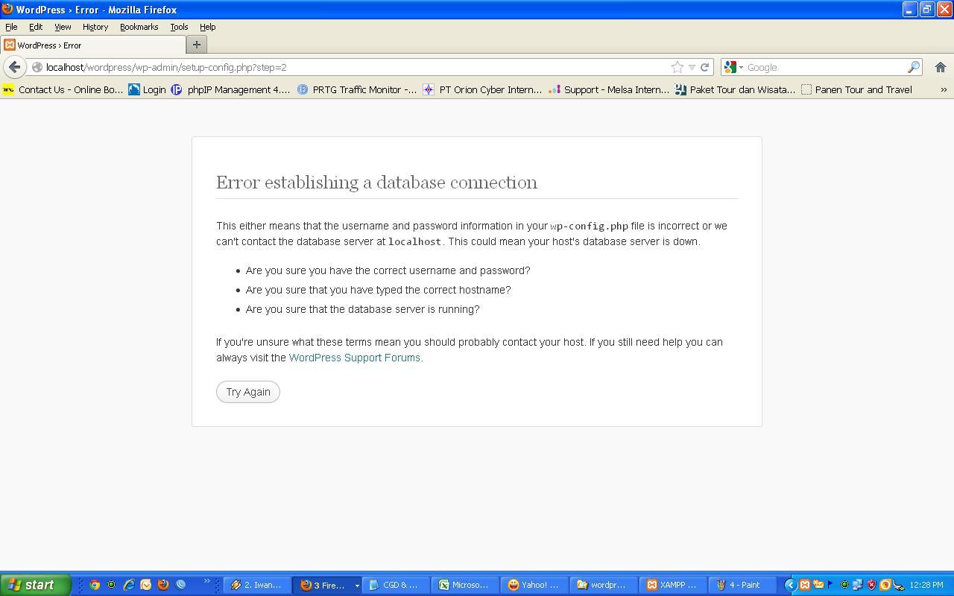Bookmark this page with the star icon
This screenshot has width=954, height=596.
pyautogui.click(x=677, y=67)
